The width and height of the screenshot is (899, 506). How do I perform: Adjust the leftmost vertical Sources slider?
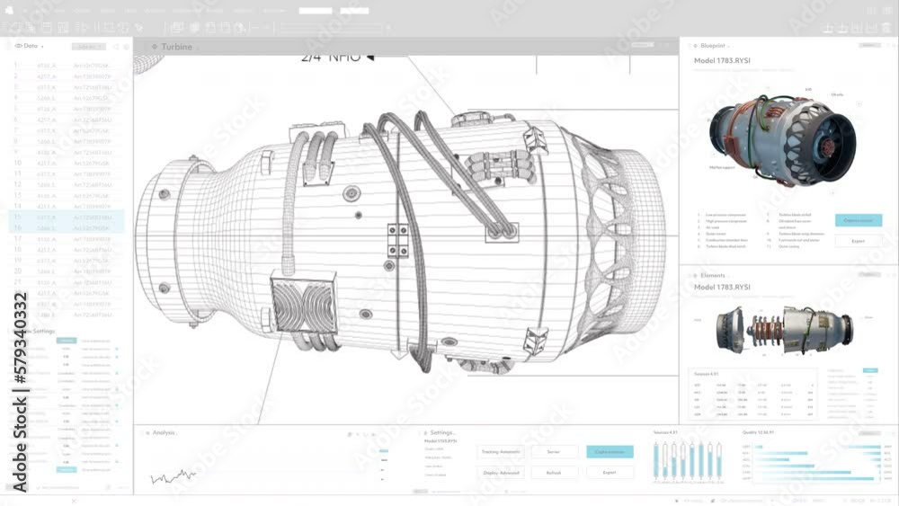656,460
